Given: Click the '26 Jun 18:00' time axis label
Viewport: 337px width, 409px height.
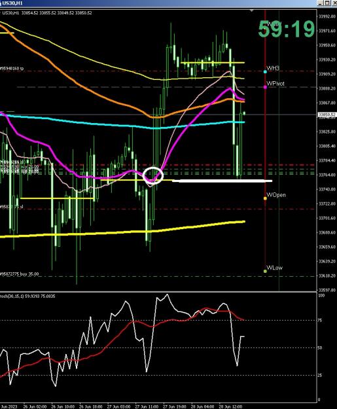Looking at the screenshot, I should [x=90, y=406].
